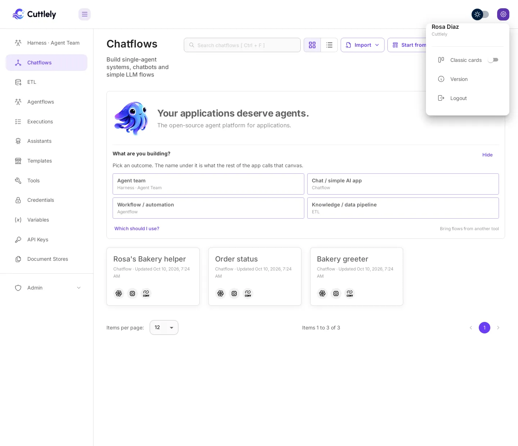518x446 pixels.
Task: Open Tools in the sidebar
Action: 47,181
